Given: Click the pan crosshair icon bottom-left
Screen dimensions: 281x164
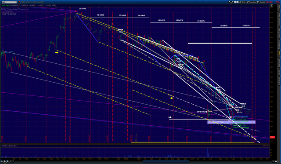Looking at the screenshot, I should 2,161.
